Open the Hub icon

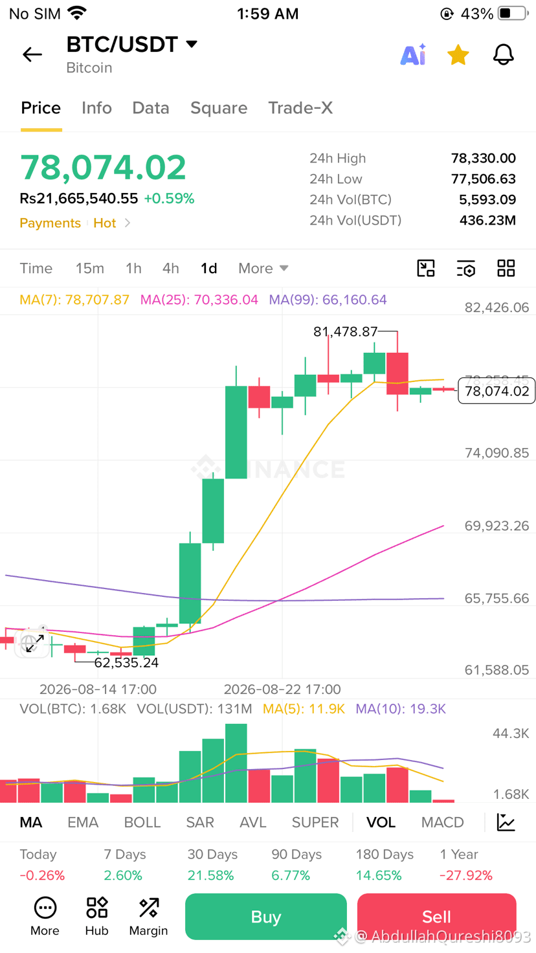click(x=96, y=917)
